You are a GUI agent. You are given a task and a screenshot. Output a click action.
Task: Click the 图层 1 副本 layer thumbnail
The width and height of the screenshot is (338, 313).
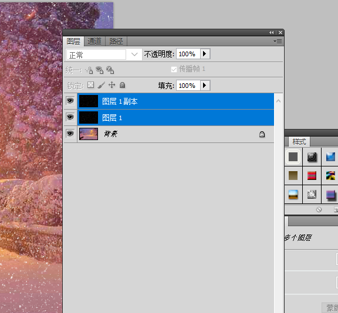(89, 101)
